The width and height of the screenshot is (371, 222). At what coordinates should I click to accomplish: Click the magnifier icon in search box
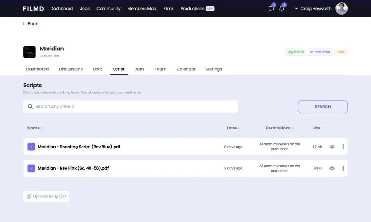(30, 107)
